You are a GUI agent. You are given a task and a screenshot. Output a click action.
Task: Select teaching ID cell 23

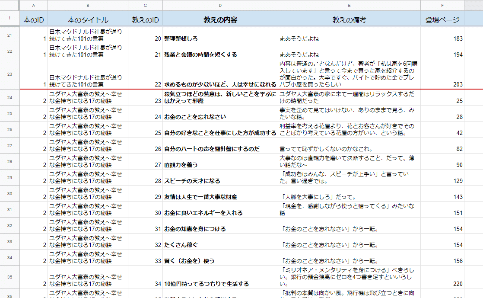coord(146,97)
